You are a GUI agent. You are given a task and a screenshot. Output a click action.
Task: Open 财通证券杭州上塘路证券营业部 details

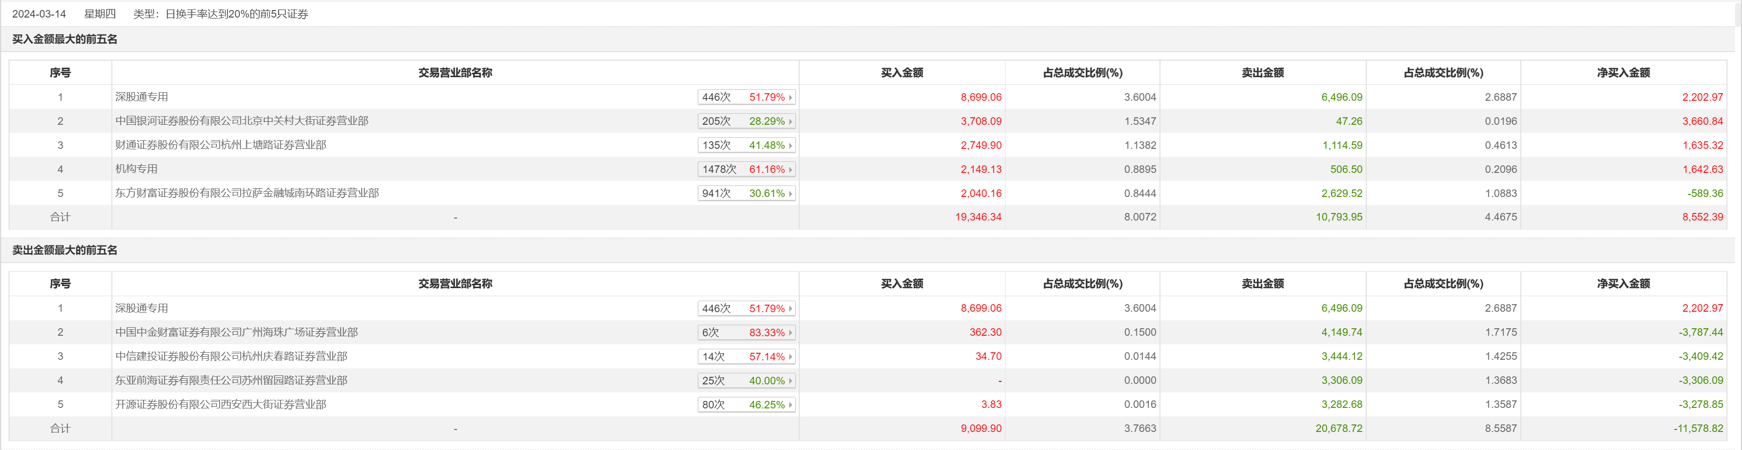point(220,145)
